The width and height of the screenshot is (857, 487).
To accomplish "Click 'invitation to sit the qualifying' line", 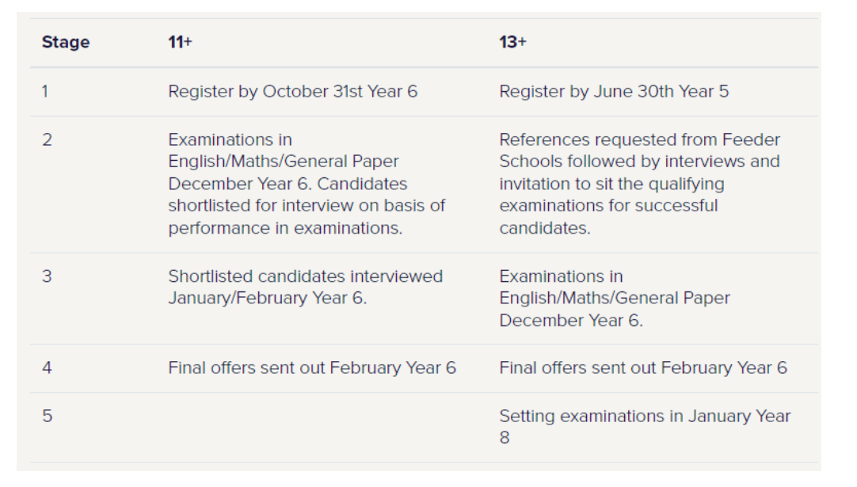I will click(x=611, y=184).
